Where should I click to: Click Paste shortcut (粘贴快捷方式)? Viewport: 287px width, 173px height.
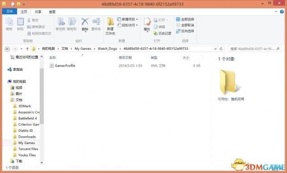39,33
